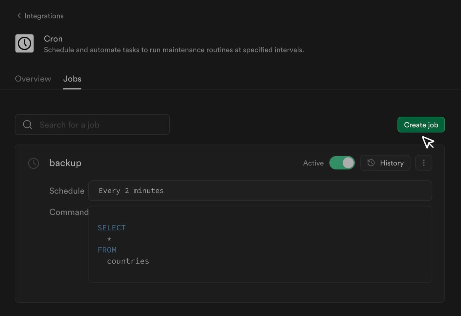
Task: Click the Cron clock logo icon
Action: (x=25, y=44)
